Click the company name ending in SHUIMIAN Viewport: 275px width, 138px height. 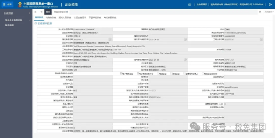[x=237, y=5]
